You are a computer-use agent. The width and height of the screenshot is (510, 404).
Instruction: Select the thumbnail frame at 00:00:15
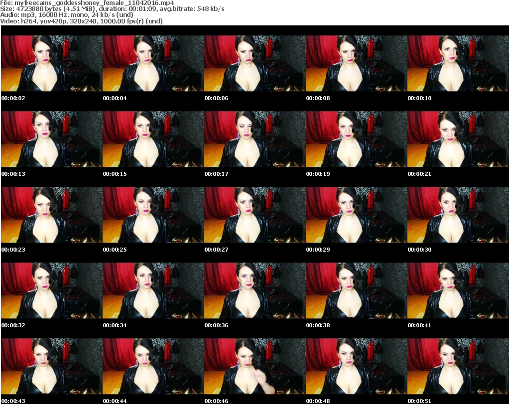(x=153, y=139)
